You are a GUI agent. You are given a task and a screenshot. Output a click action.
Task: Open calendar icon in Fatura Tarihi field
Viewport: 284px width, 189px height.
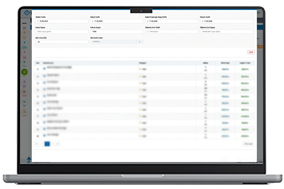tap(203, 21)
